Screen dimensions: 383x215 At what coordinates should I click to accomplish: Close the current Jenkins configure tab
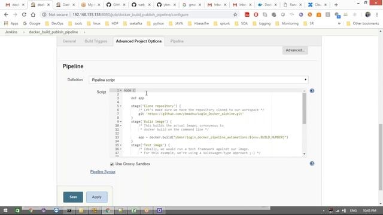48,5
